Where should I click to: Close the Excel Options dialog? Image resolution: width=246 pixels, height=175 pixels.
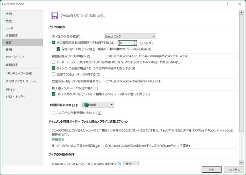(x=240, y=4)
